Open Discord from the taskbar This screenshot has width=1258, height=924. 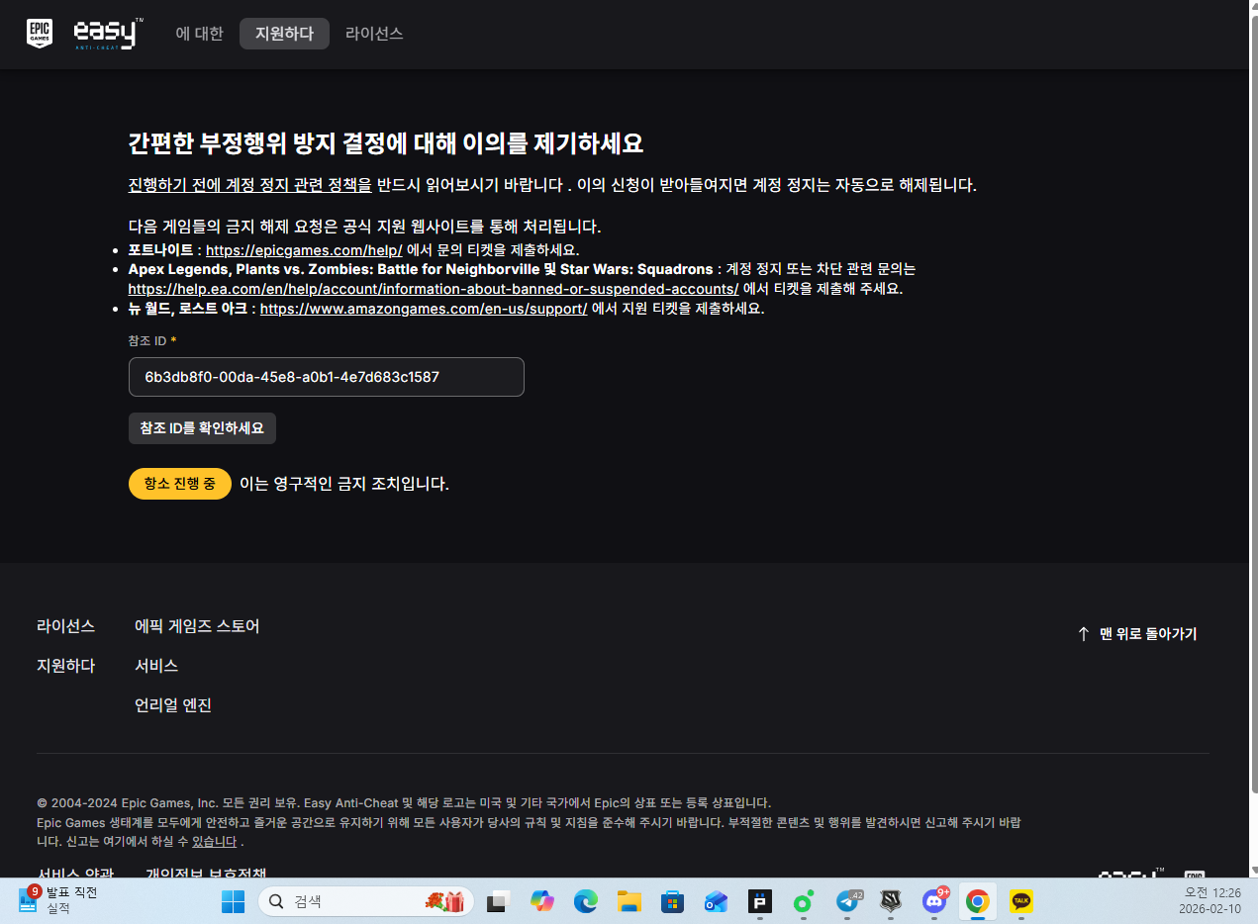933,901
